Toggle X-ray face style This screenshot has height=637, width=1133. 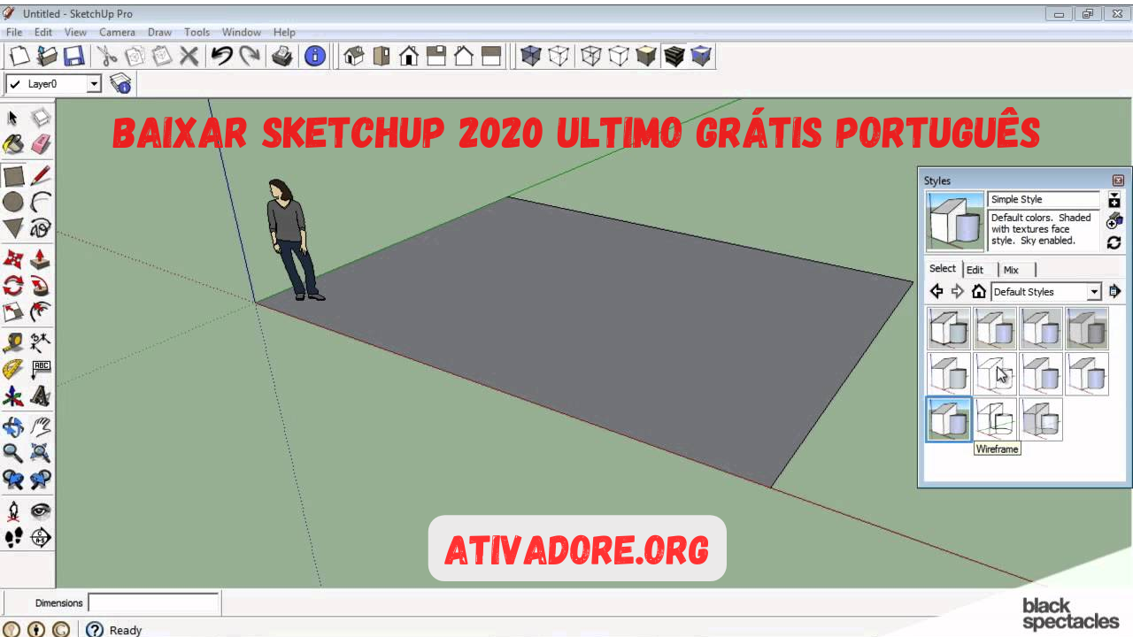[530, 57]
